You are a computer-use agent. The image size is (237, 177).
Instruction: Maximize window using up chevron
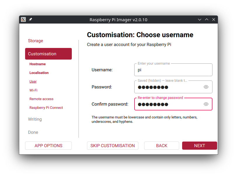pos(207,19)
